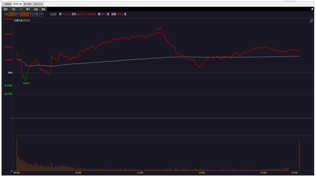Image resolution: width=316 pixels, height=177 pixels.
Task: Toggle the first button in the indicator row
Action: (6, 14)
